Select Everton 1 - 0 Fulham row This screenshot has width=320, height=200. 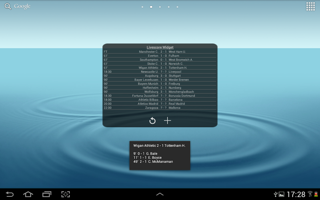pos(160,56)
